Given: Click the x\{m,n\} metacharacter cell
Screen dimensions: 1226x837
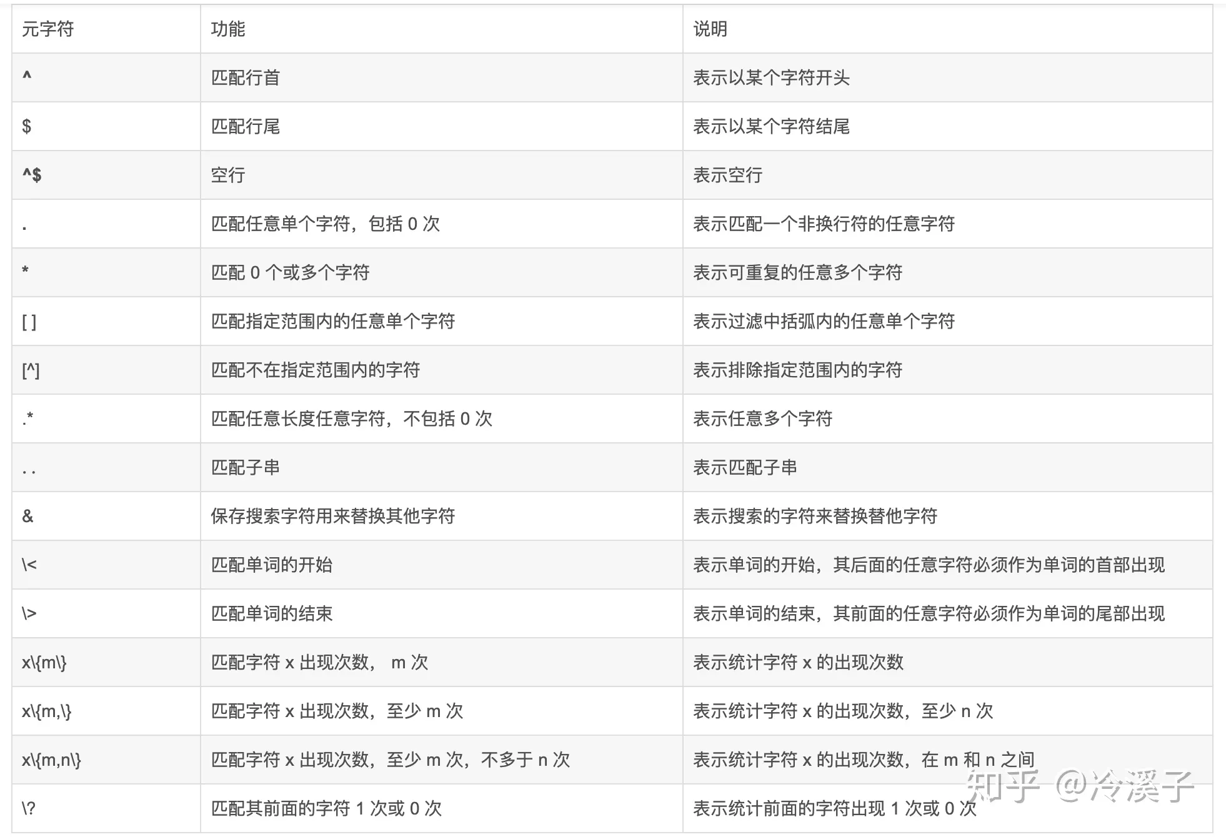Looking at the screenshot, I should point(106,760).
